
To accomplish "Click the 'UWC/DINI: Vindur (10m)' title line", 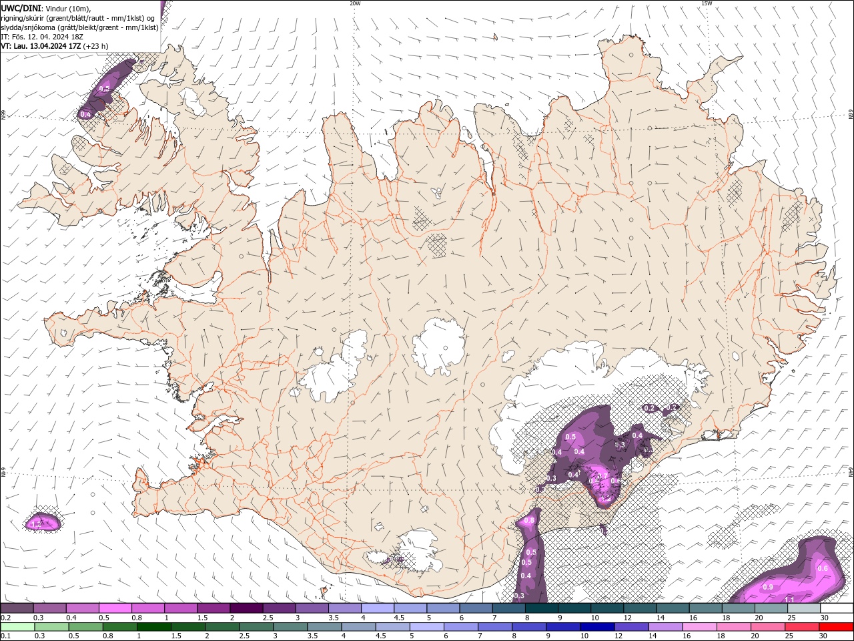I will 46,8.
